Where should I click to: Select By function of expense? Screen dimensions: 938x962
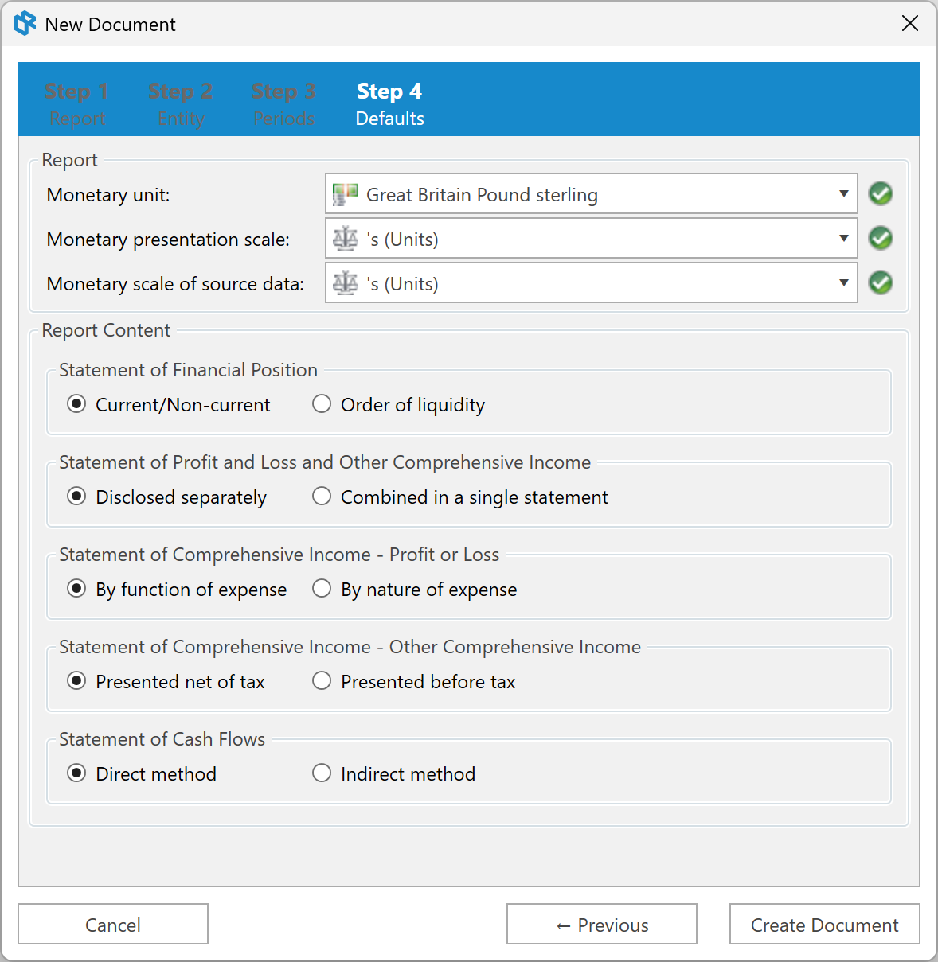point(177,589)
